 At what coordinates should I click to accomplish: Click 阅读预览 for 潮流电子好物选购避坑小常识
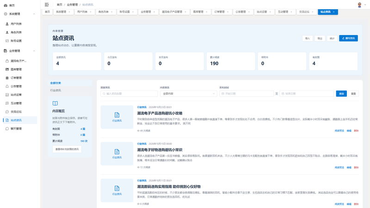[x=339, y=167]
